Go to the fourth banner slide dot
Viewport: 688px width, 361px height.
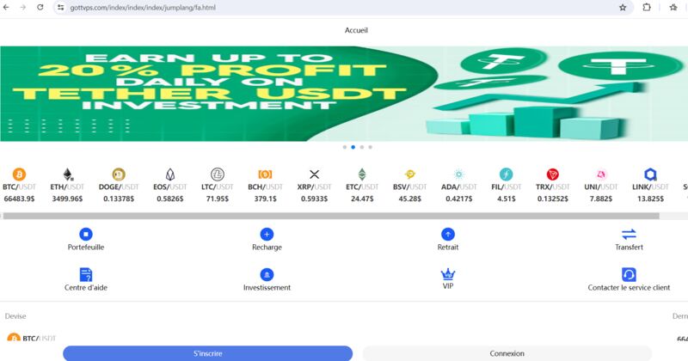(x=371, y=147)
